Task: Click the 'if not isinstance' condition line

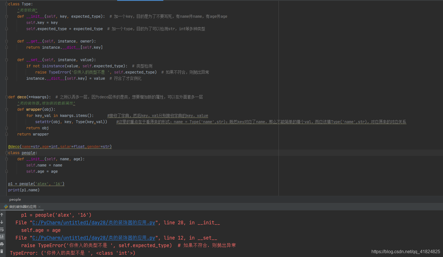Action: [x=77, y=66]
